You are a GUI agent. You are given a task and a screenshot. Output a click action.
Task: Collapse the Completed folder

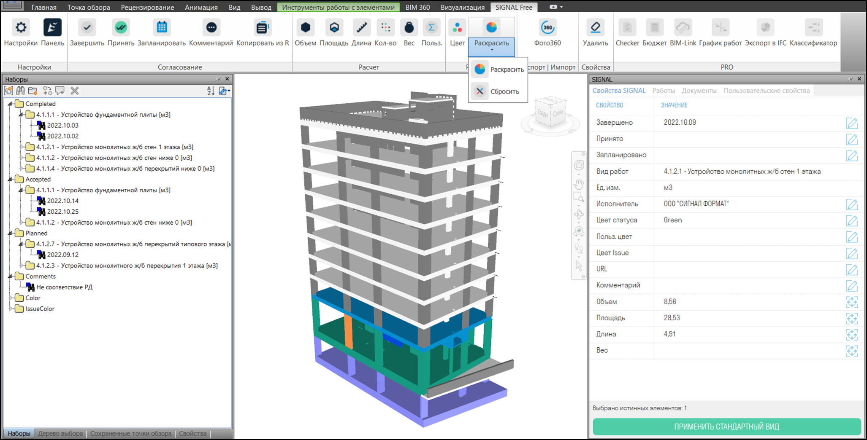click(10, 104)
